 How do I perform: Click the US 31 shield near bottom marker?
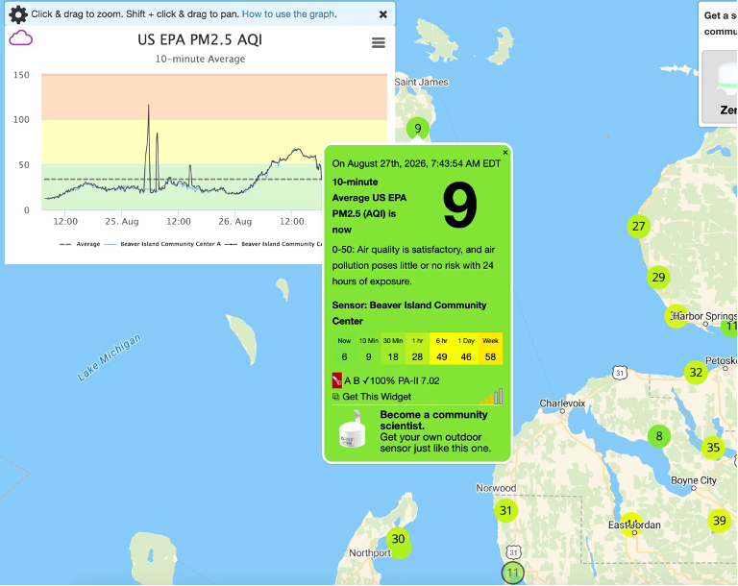click(x=512, y=552)
